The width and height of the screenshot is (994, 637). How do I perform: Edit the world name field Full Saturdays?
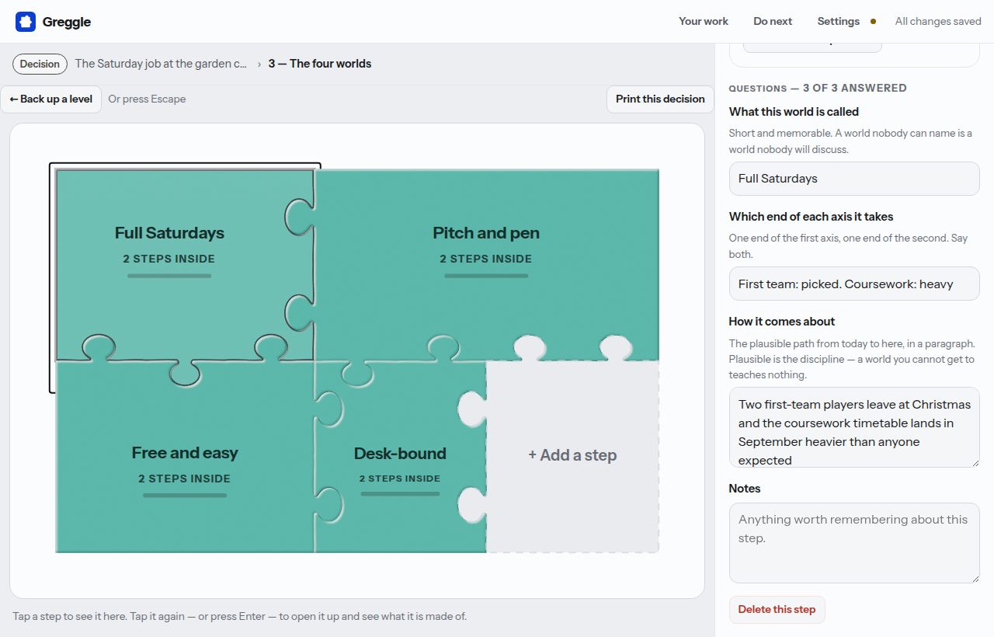pos(854,179)
